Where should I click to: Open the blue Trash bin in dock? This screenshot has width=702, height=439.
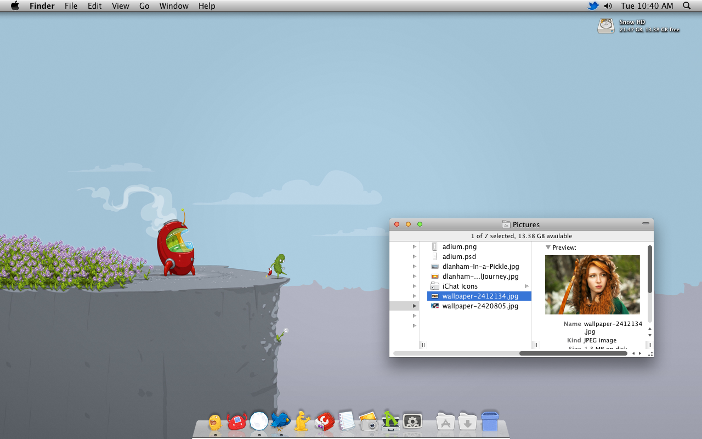coord(490,421)
